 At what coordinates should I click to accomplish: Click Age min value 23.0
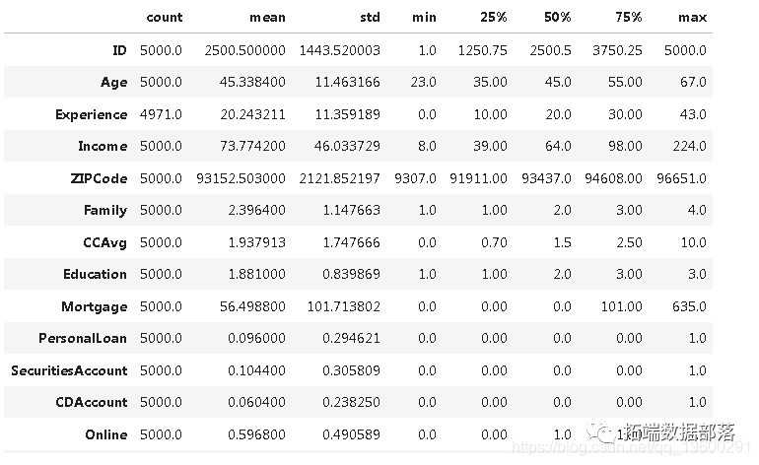click(423, 82)
